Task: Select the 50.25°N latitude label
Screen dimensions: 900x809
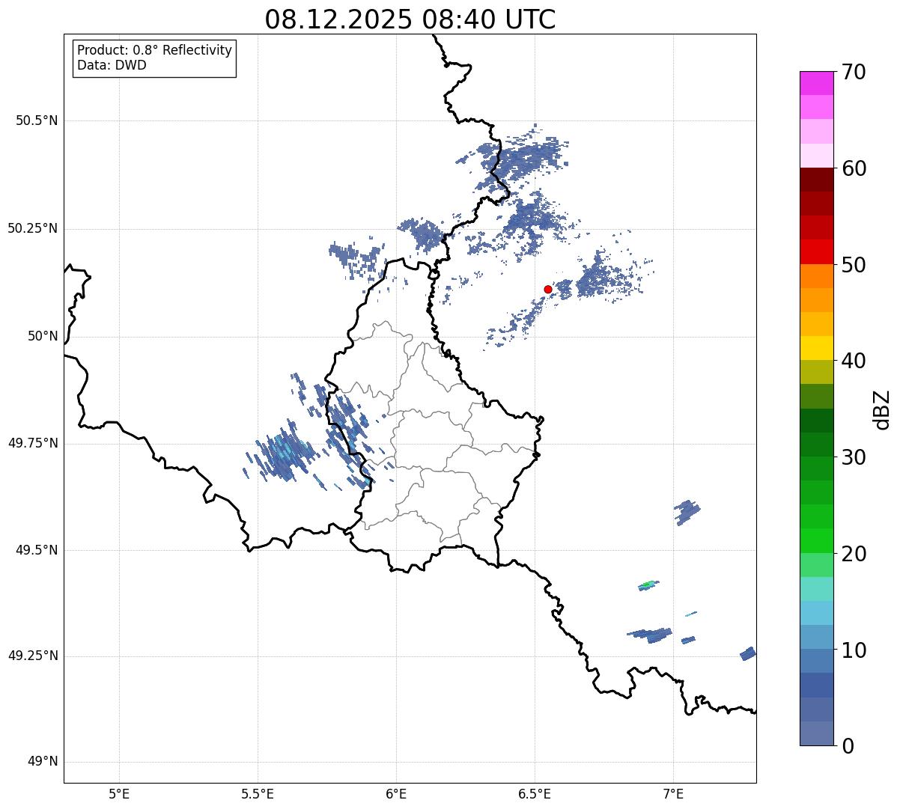Action: click(32, 228)
